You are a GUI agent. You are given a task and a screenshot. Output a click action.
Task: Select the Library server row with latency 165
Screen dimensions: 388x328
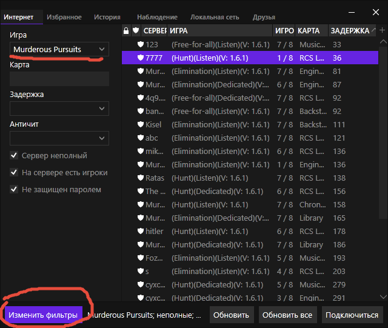tap(250, 218)
